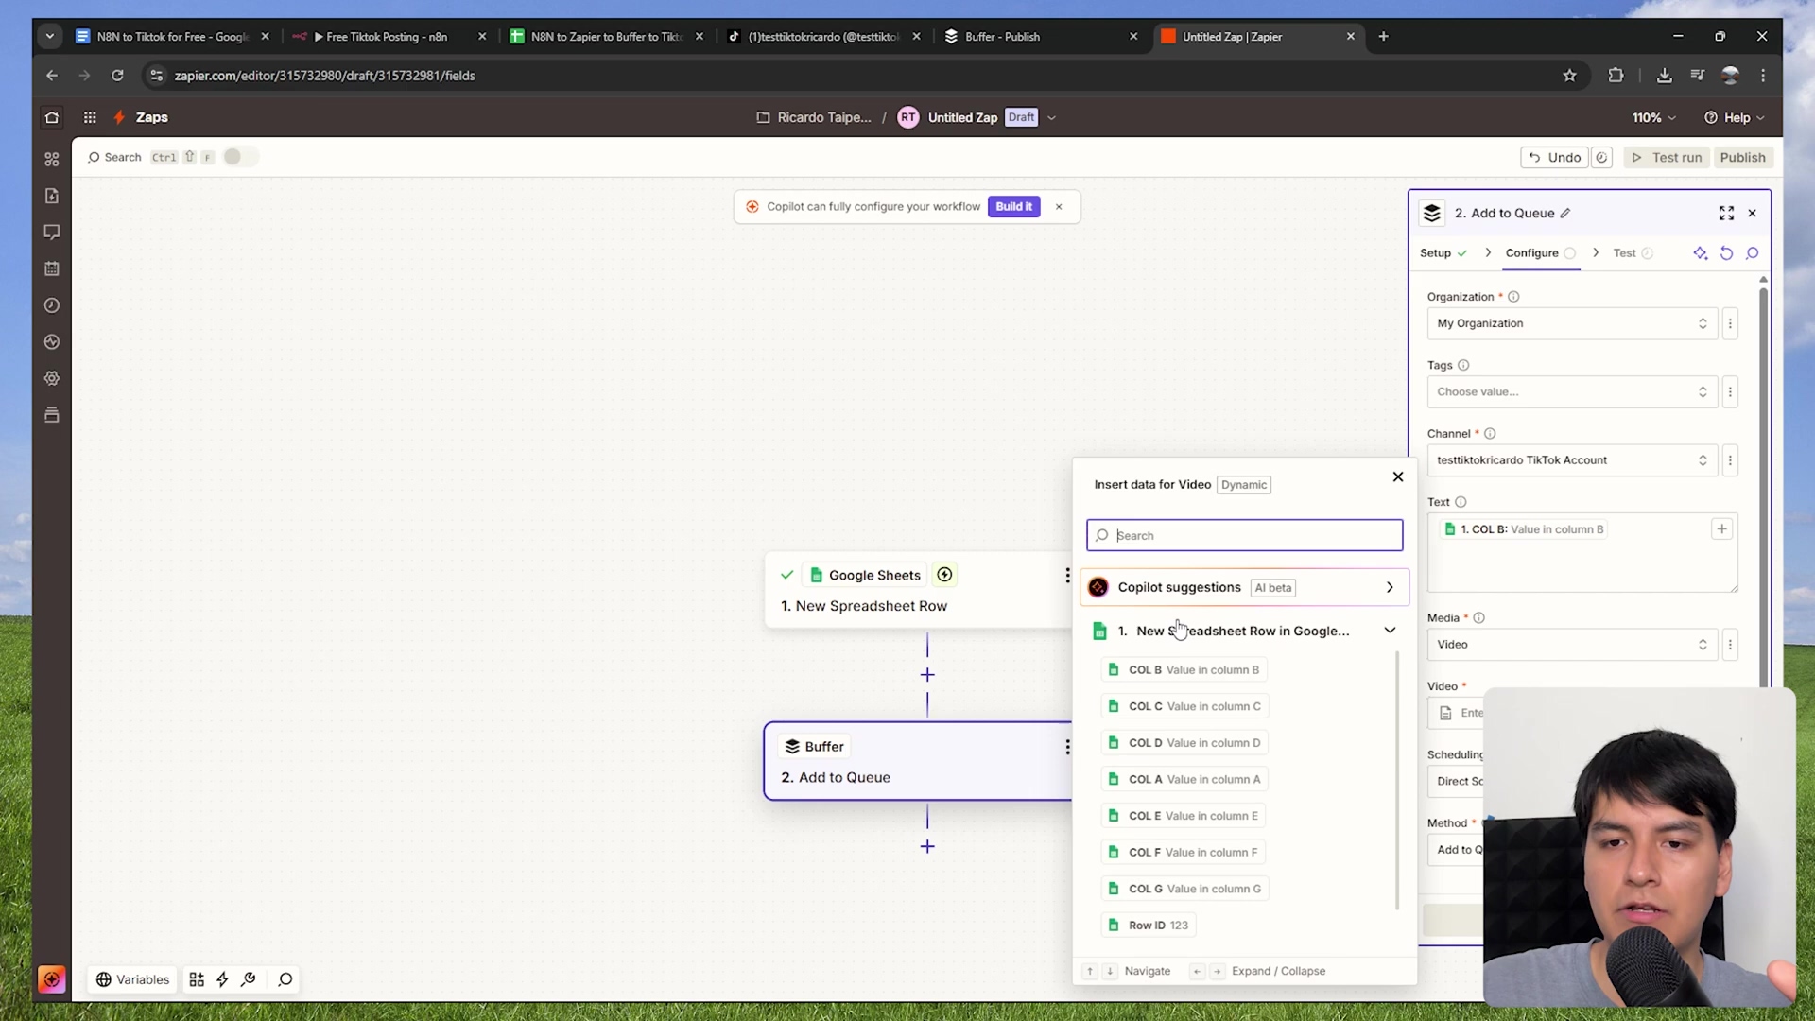Open Zap history clock icon in sidebar
This screenshot has height=1021, width=1815.
(52, 305)
